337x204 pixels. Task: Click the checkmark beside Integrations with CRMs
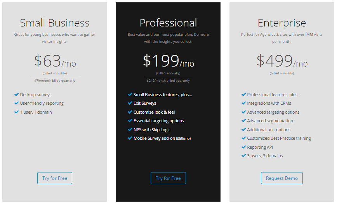click(x=243, y=103)
